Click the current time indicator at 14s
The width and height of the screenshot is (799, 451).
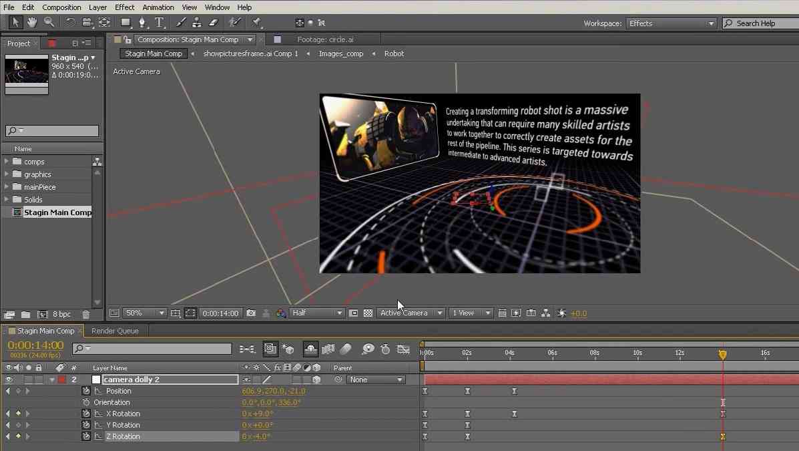722,354
